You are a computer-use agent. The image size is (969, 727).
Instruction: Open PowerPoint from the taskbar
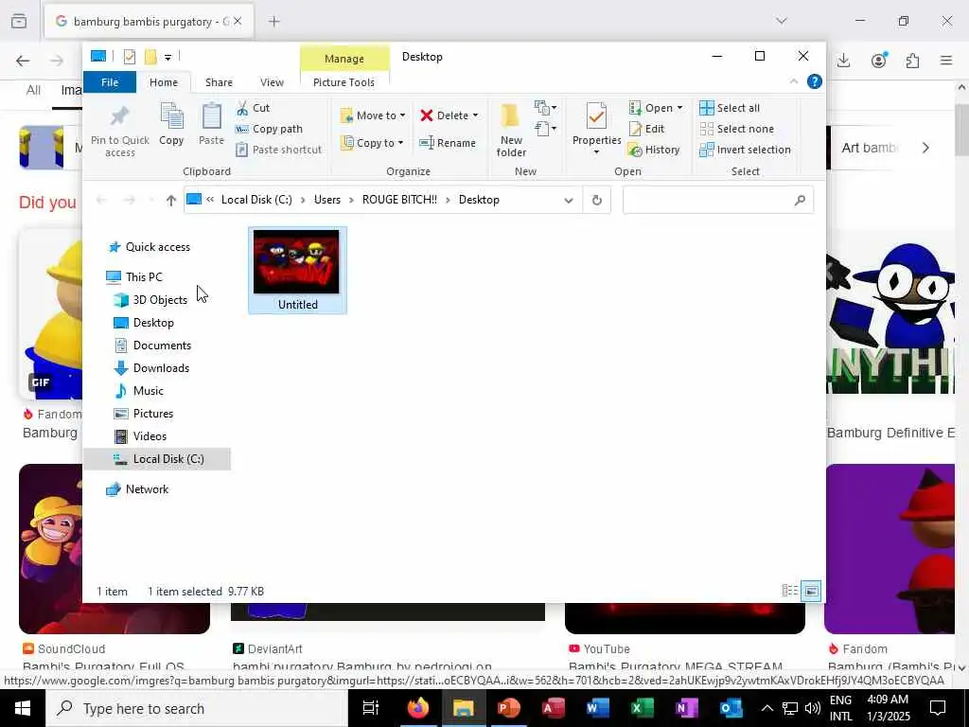(x=509, y=708)
